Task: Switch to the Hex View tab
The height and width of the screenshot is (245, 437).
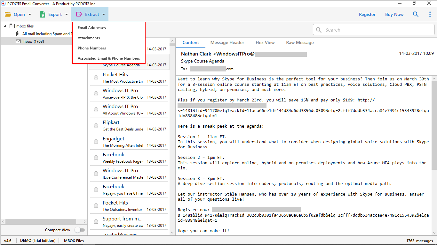Action: [265, 43]
